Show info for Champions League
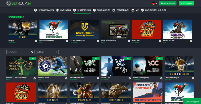The height and width of the screenshot is (104, 201). (193, 78)
